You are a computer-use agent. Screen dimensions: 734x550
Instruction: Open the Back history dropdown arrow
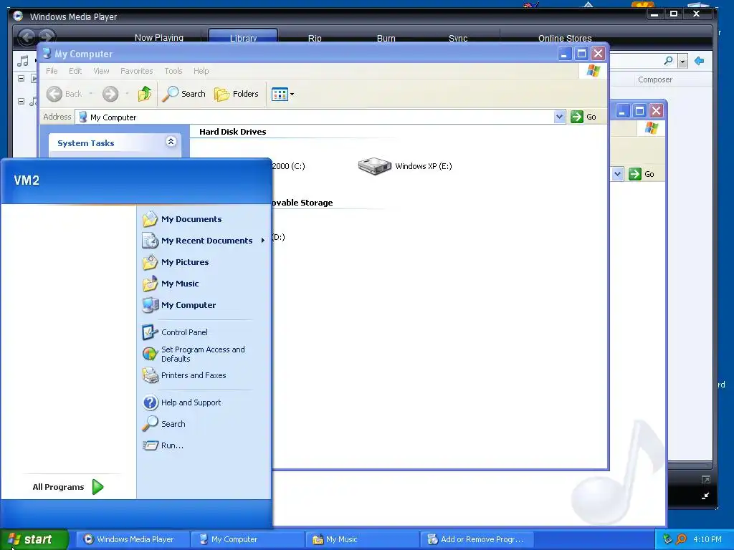(x=91, y=94)
